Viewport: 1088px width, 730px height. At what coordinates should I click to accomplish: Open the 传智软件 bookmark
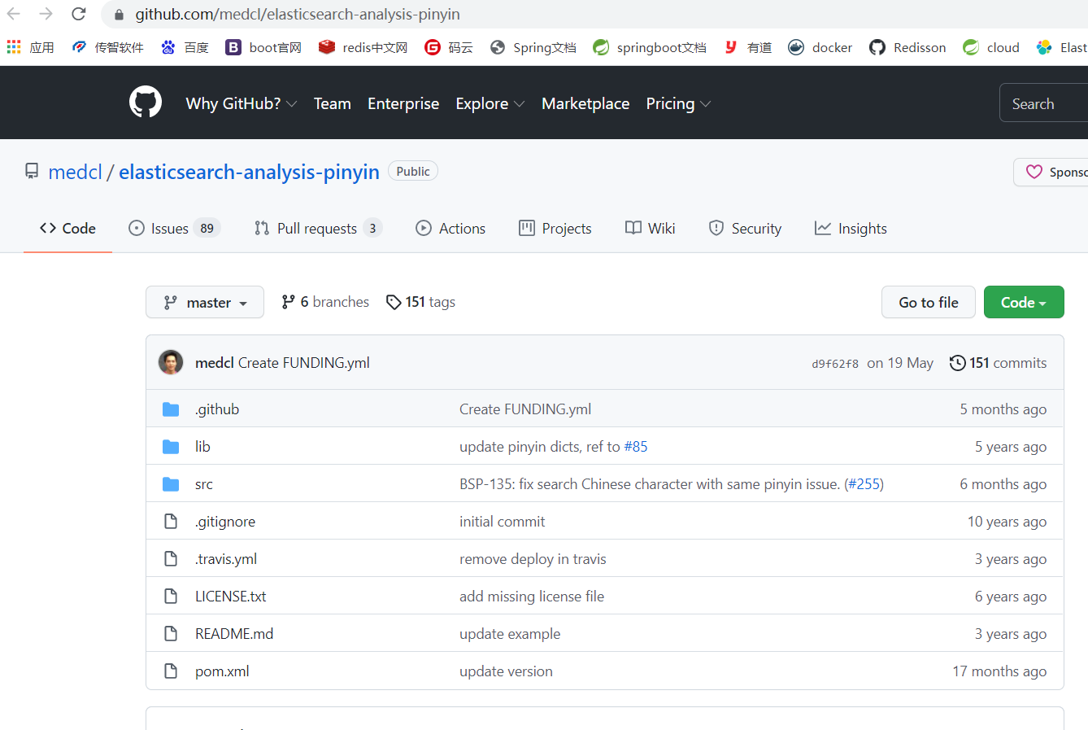pos(107,47)
